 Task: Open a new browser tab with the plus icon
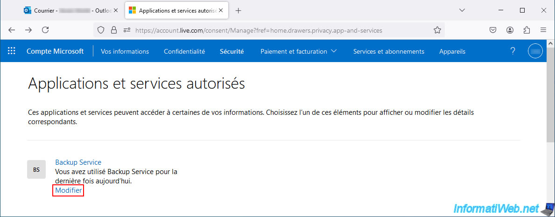(x=238, y=11)
